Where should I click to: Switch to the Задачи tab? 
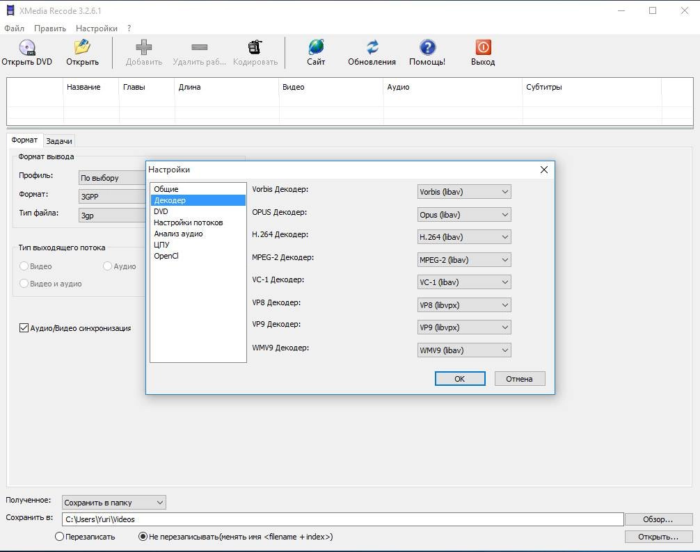point(59,141)
